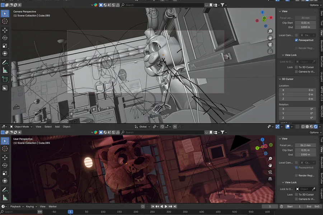Select the Scale tool in bottom viewport
Screen dimensions: 323x215
point(5,173)
